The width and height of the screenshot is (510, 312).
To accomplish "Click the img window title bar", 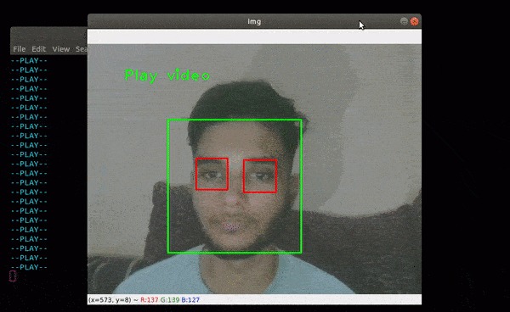I will (x=254, y=21).
